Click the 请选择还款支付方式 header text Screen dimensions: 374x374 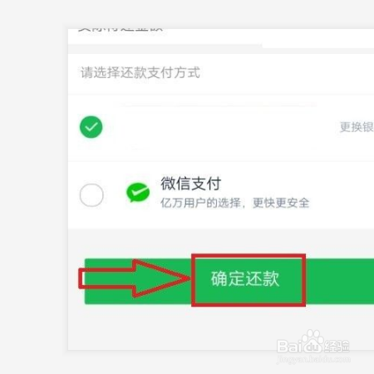(140, 73)
